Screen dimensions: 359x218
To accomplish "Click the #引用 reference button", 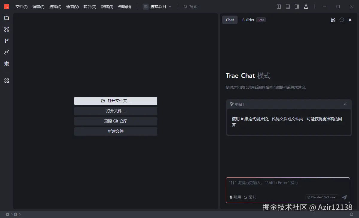I will [x=235, y=197].
